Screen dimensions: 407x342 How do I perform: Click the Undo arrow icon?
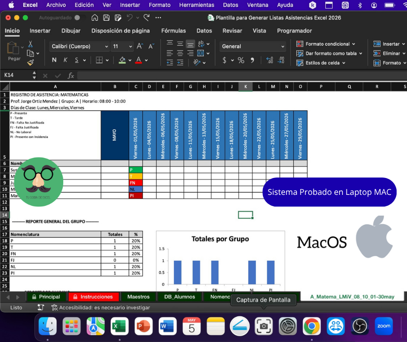click(x=129, y=18)
